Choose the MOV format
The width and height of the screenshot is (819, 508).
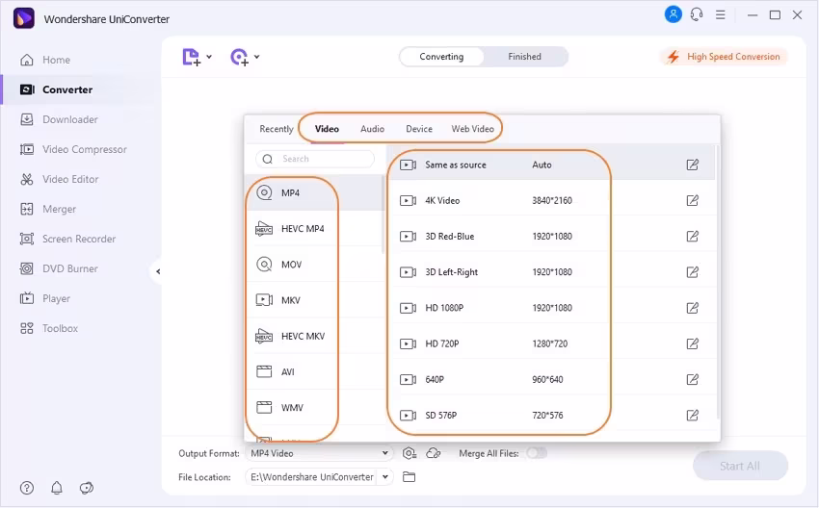(x=314, y=265)
